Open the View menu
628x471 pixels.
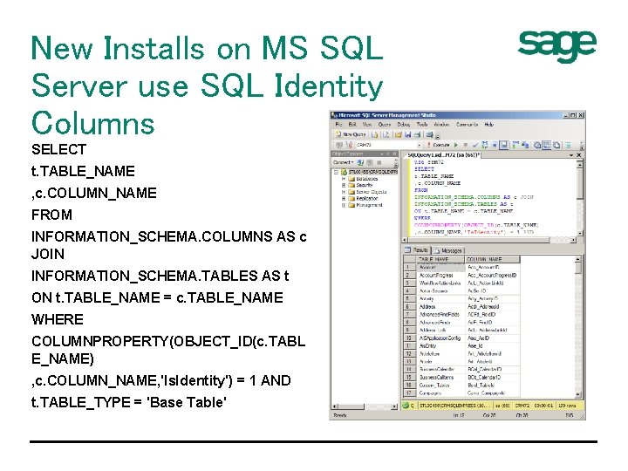(367, 125)
